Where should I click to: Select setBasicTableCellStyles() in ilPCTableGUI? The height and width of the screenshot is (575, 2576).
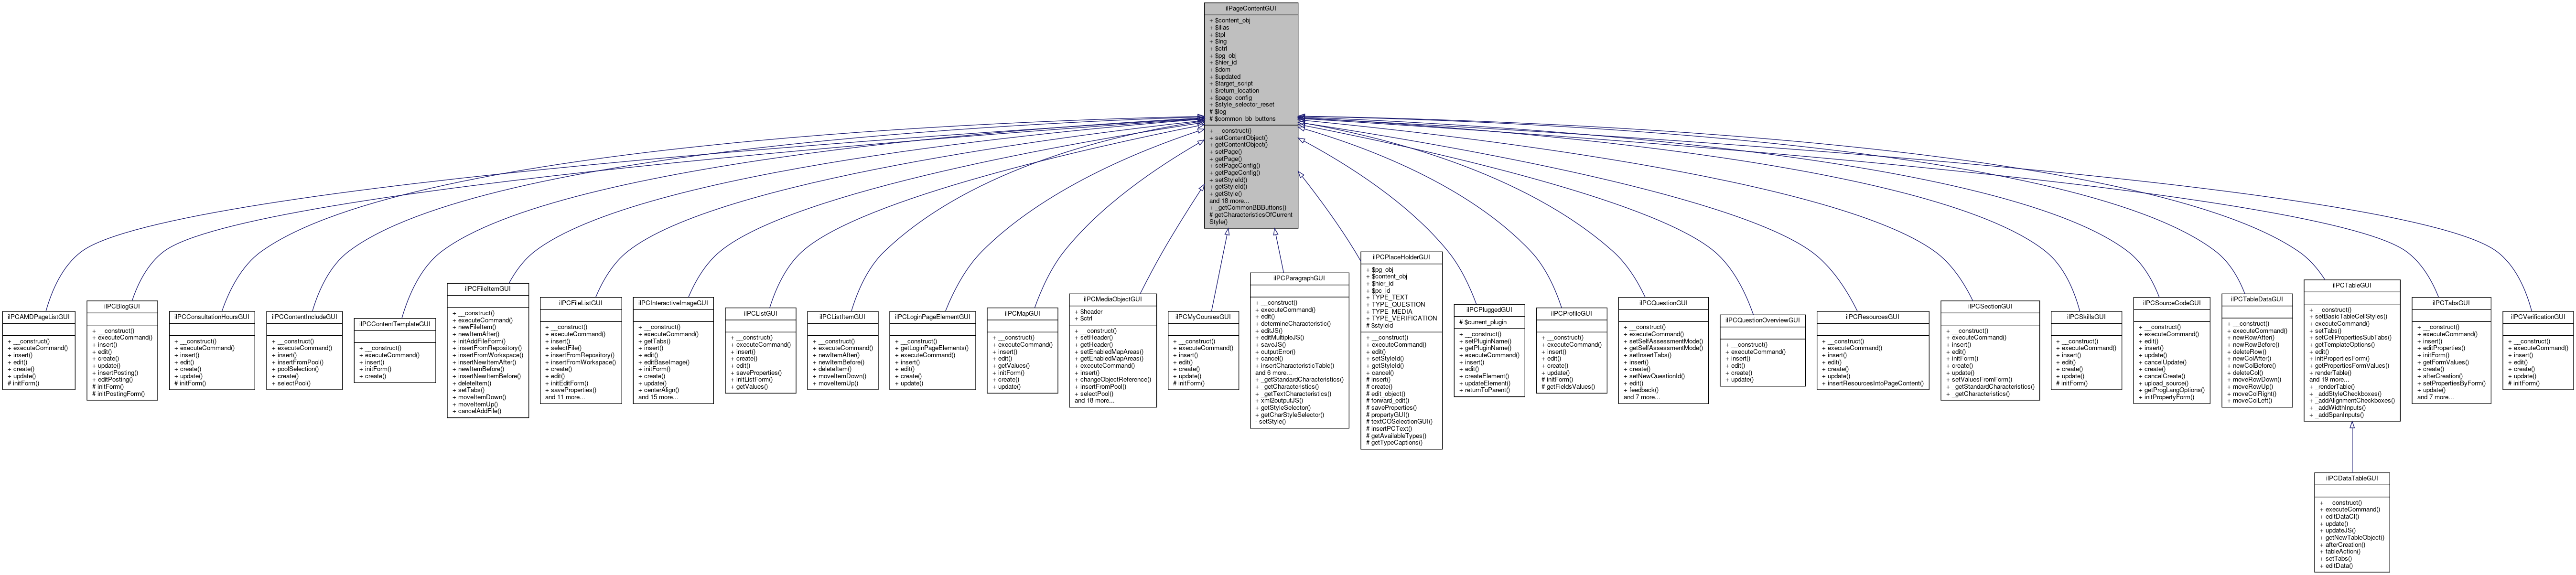[2348, 316]
